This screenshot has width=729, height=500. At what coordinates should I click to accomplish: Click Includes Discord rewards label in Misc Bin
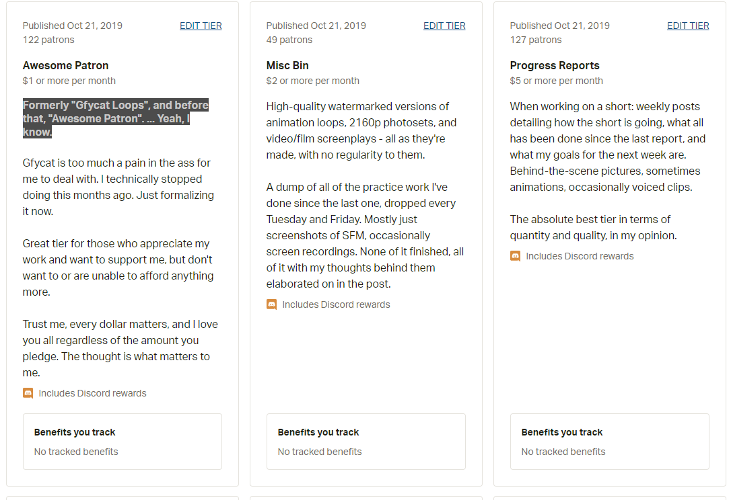coord(336,304)
